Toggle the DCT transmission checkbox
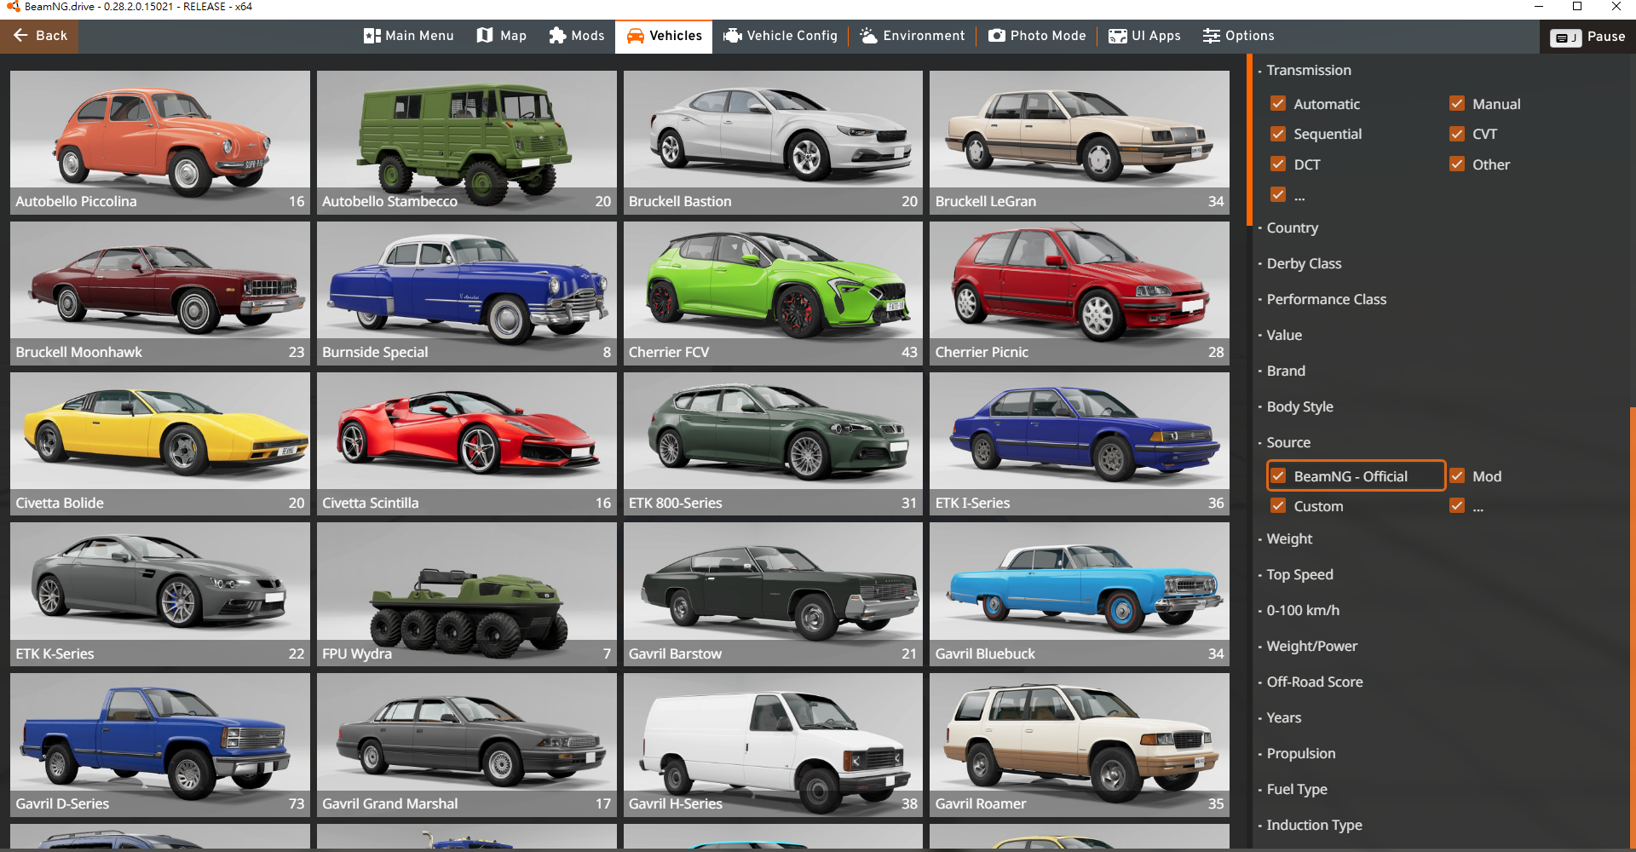Viewport: 1636px width, 852px height. click(1278, 164)
